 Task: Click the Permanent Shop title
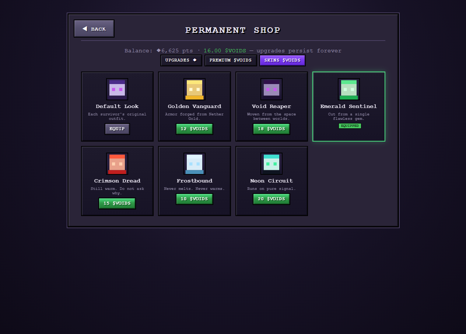tap(233, 30)
